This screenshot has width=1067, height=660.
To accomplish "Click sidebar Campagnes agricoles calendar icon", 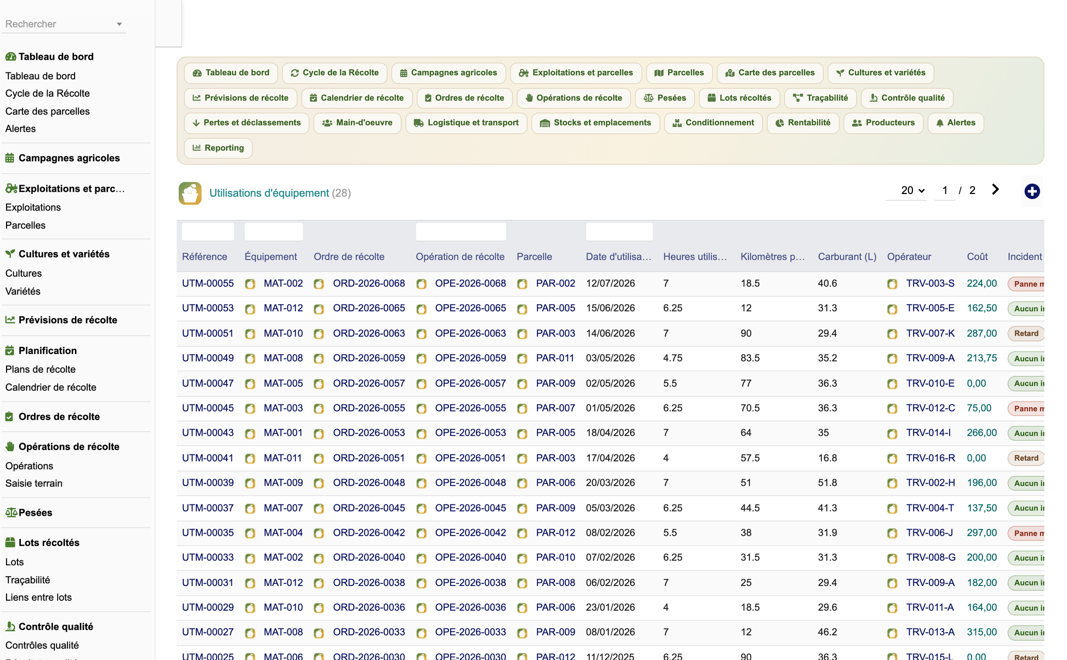I will [10, 158].
